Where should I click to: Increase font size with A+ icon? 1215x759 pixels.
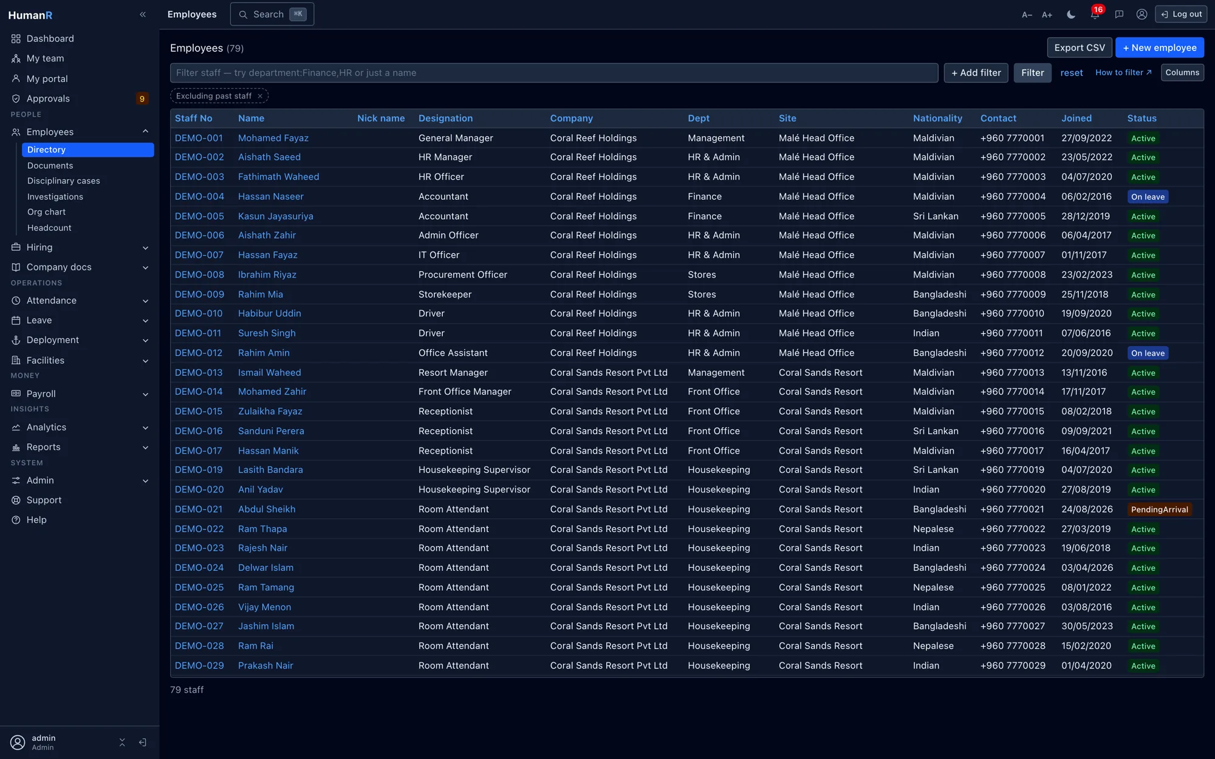coord(1047,15)
